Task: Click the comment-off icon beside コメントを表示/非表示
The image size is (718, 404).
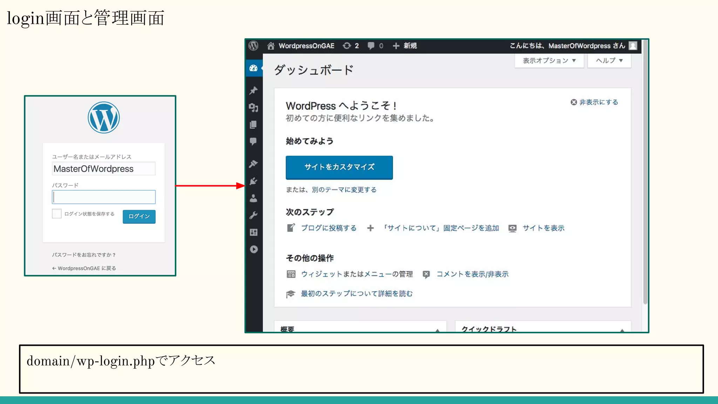Action: point(426,274)
